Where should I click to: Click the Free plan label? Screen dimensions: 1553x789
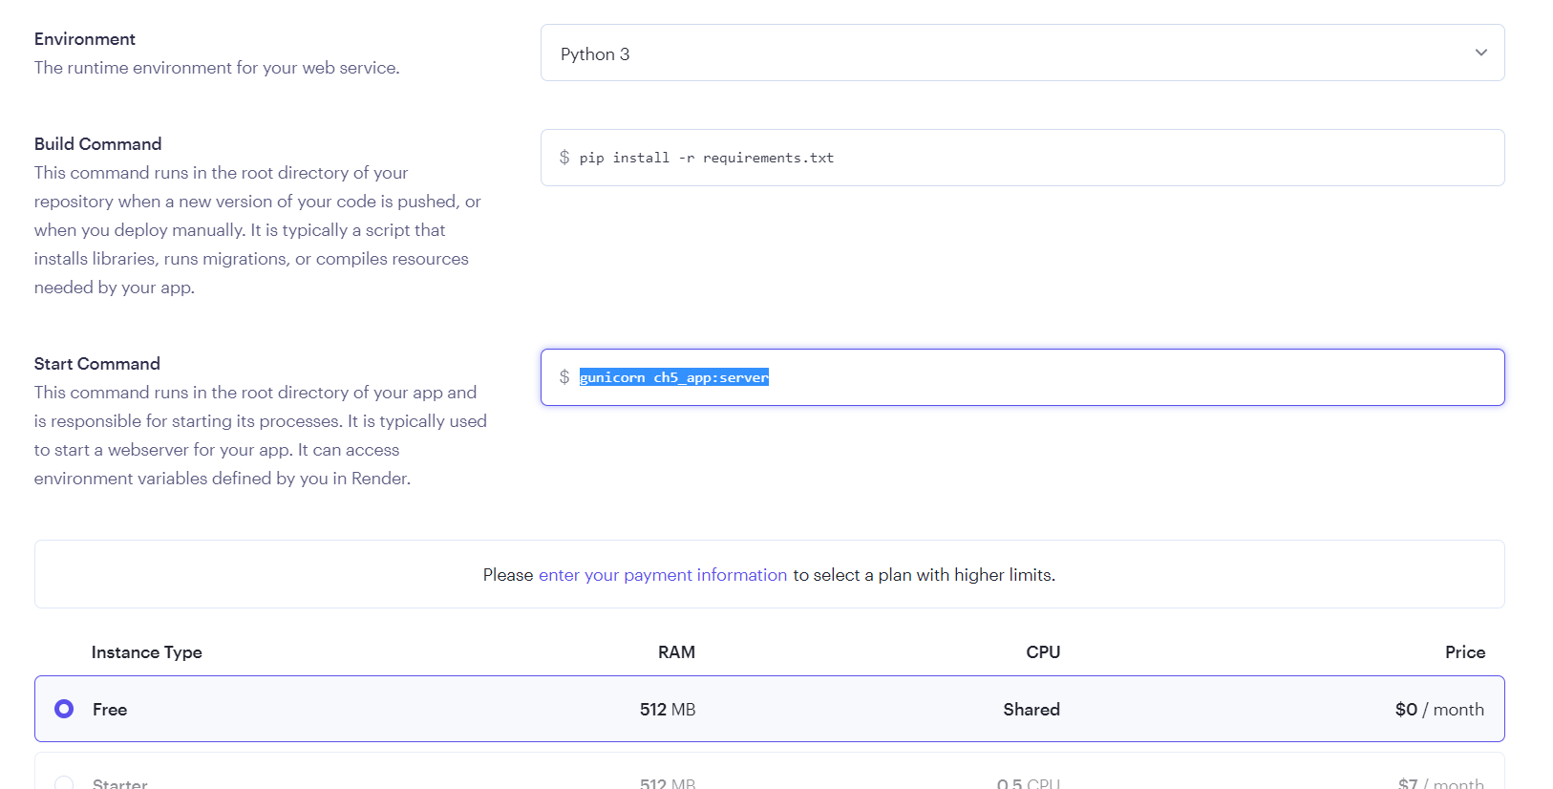tap(110, 710)
